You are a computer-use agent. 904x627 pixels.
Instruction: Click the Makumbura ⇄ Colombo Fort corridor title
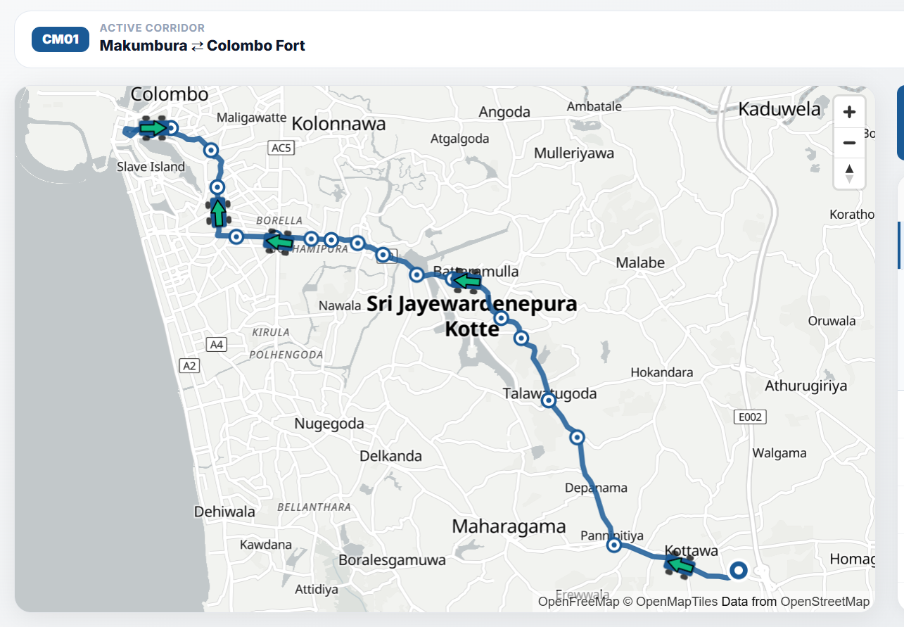point(203,46)
